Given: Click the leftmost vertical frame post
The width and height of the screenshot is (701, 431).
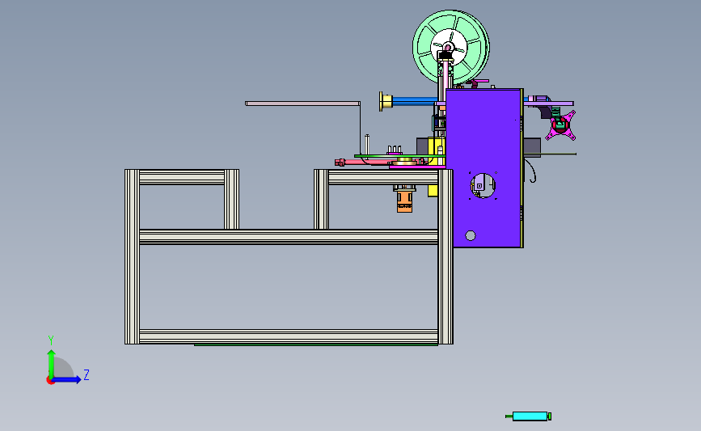Looking at the screenshot, I should click(x=132, y=256).
